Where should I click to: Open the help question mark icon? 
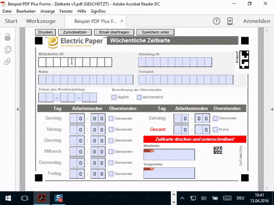click(x=216, y=21)
